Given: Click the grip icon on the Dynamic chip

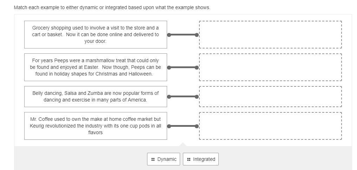Looking at the screenshot, I should coord(153,159).
